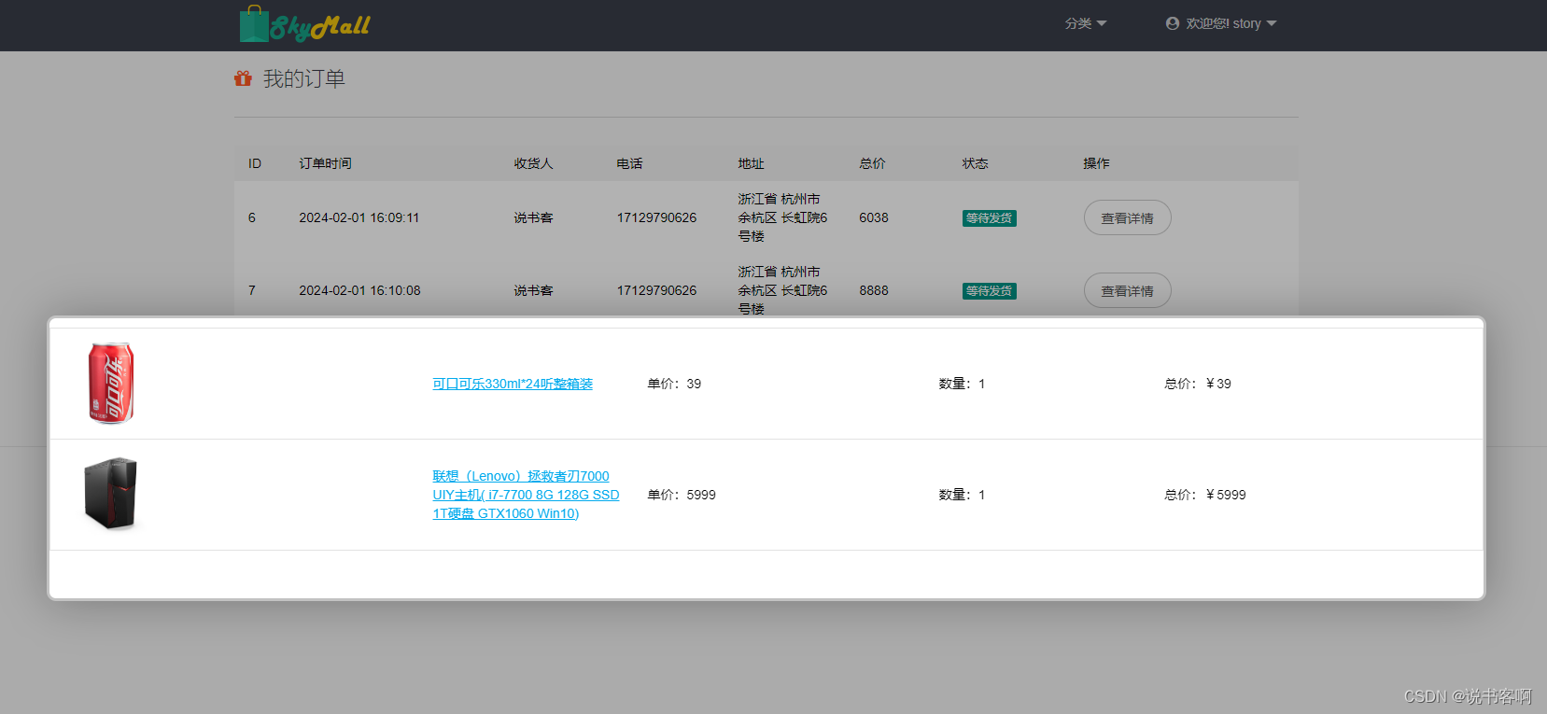Open the 联想 Lenovo 拯救者刃7000 product link

(x=526, y=495)
